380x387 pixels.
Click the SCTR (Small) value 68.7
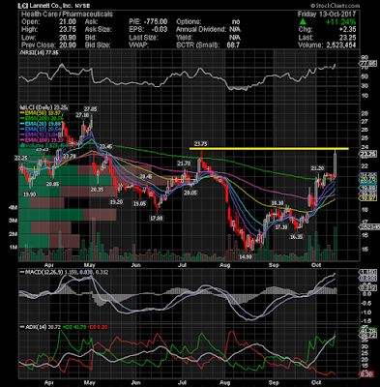pyautogui.click(x=233, y=45)
